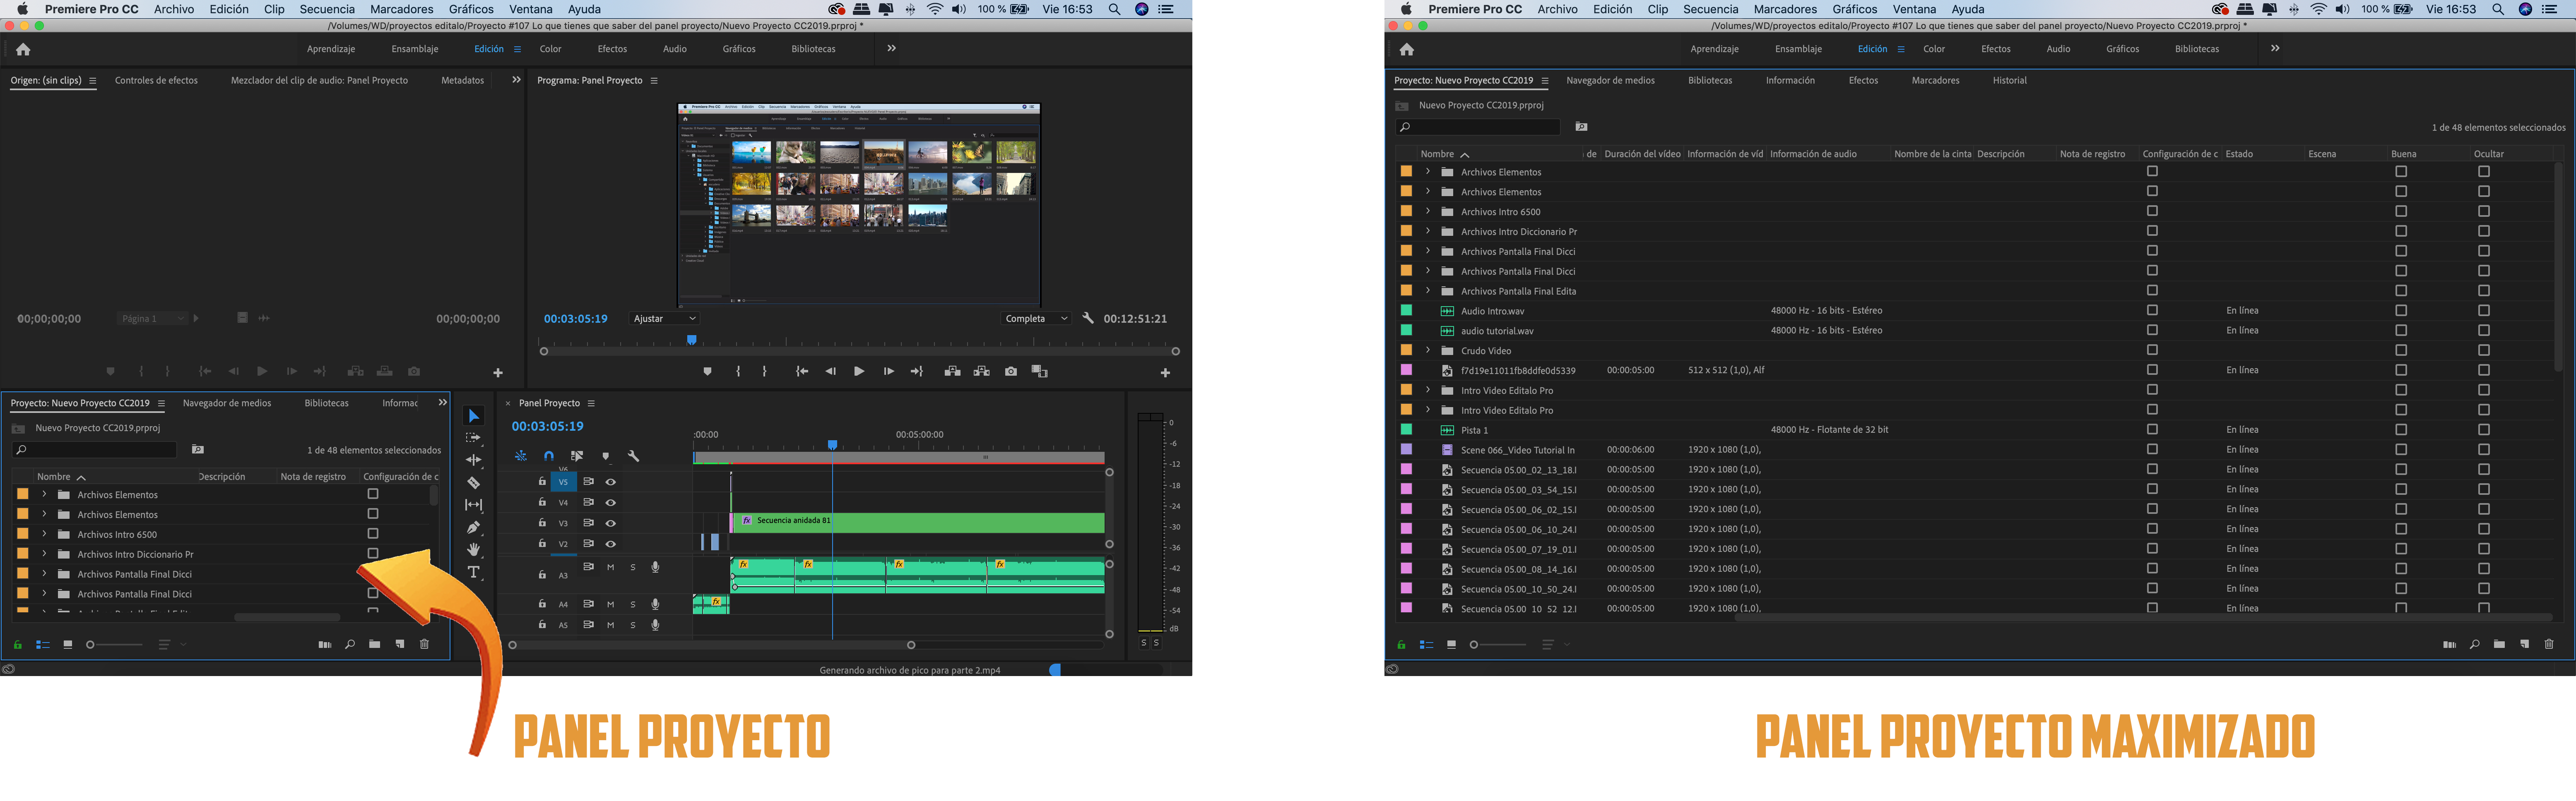
Task: Choose the Ripple Edit tool
Action: 474,460
